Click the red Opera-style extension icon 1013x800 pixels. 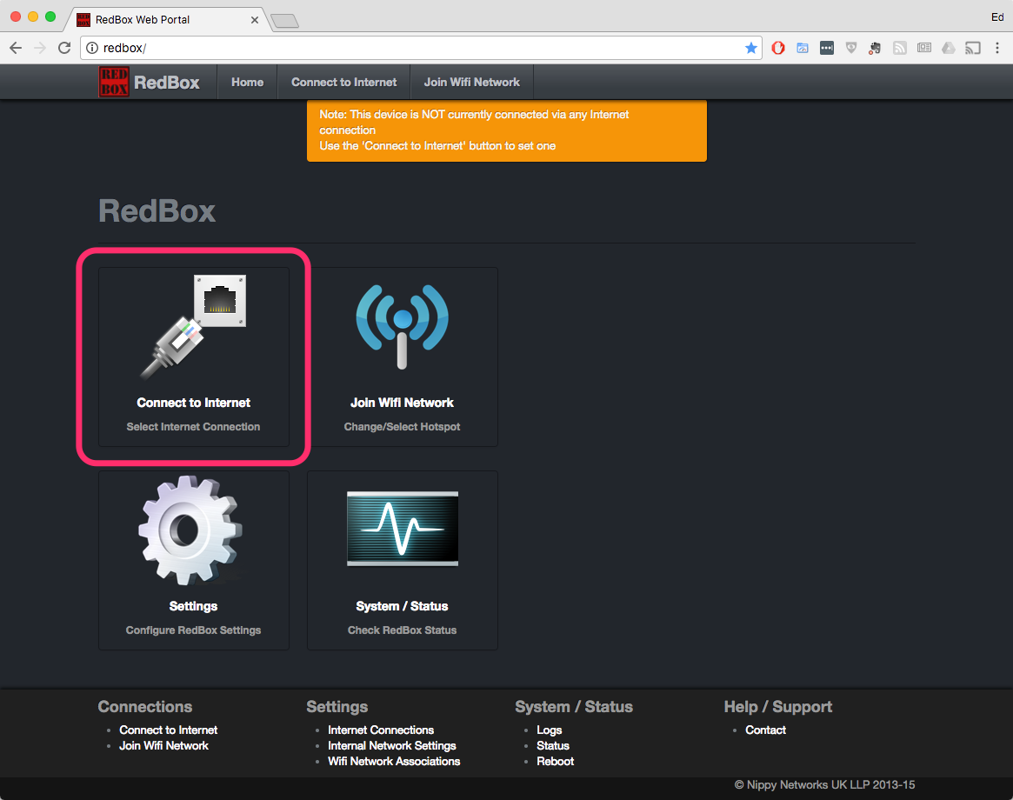point(778,48)
